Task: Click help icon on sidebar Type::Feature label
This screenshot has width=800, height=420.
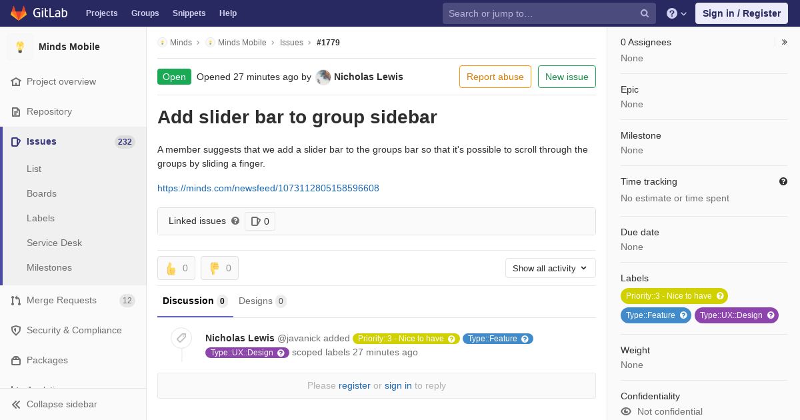Action: coord(684,315)
